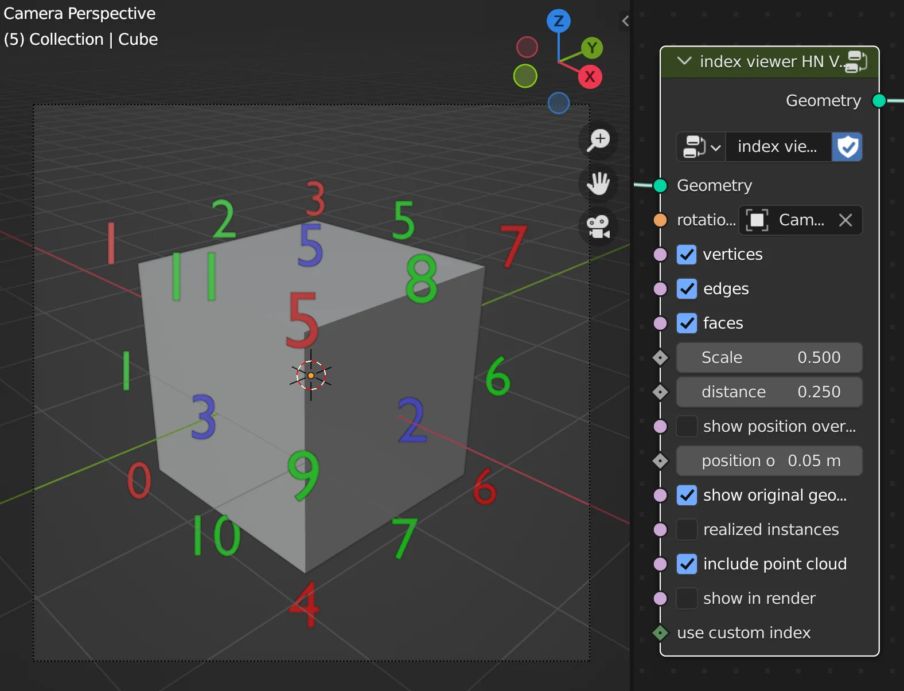The image size is (904, 691).
Task: Click the zoom magnifier viewport icon
Action: coord(598,140)
